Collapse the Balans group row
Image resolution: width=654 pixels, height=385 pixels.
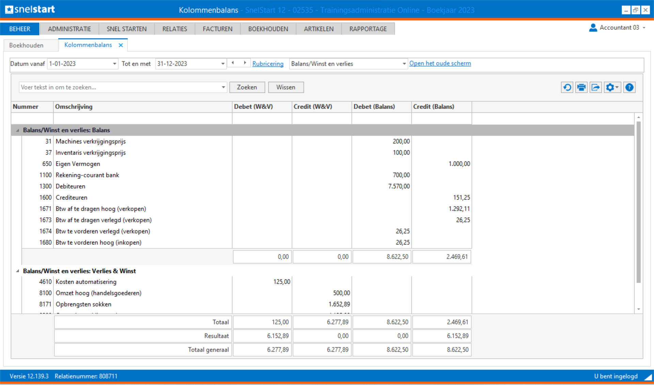point(17,130)
